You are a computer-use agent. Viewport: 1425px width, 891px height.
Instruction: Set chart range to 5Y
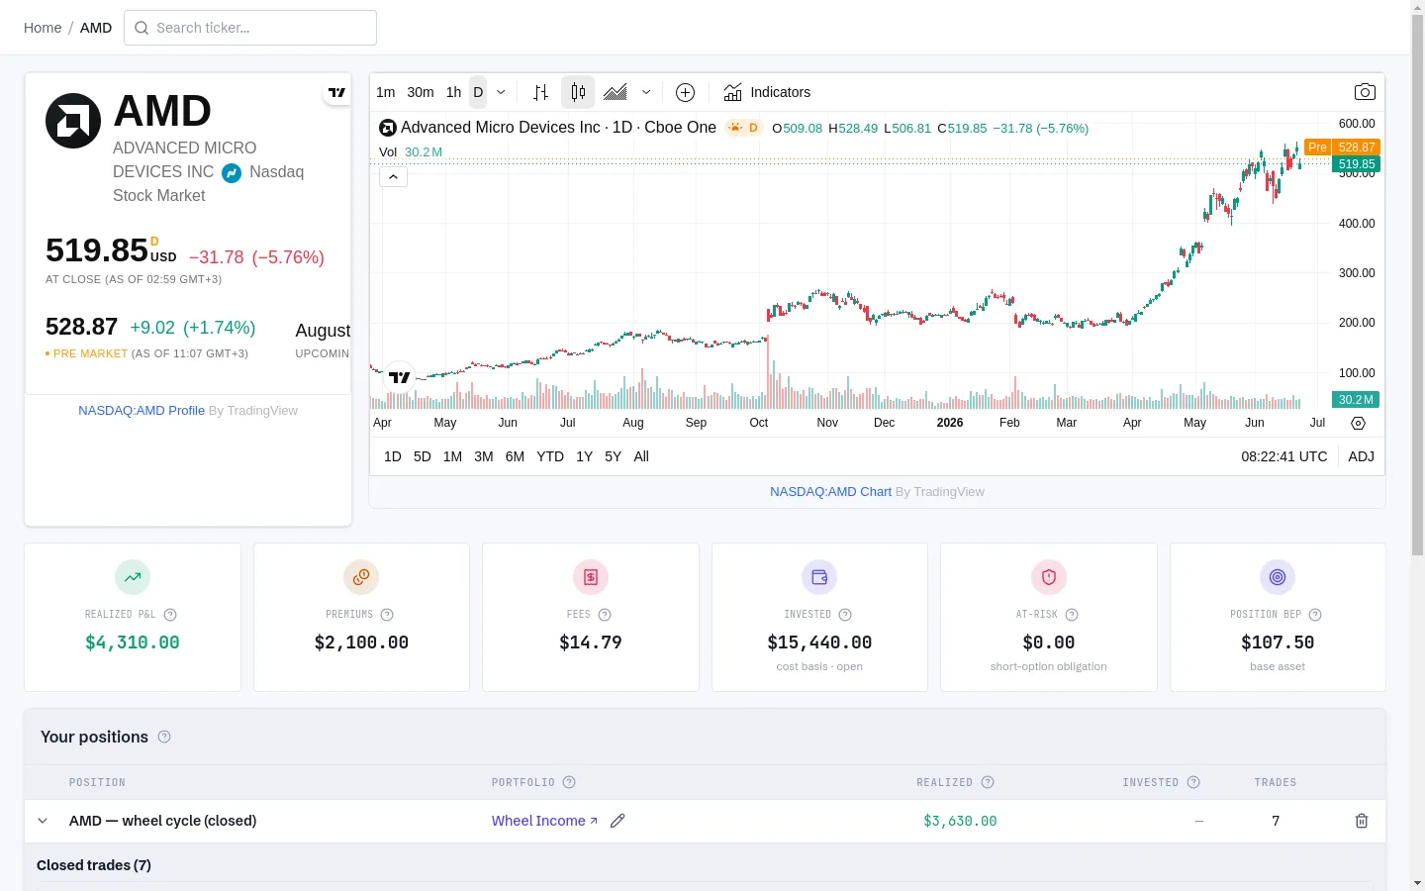[613, 456]
